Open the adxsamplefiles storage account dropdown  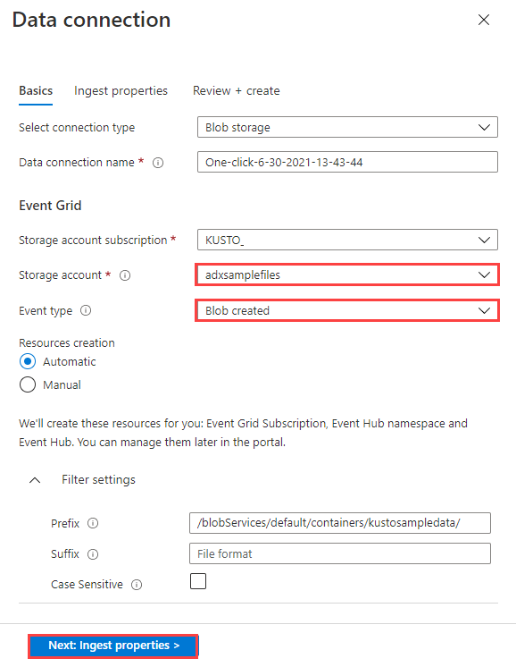pyautogui.click(x=347, y=274)
